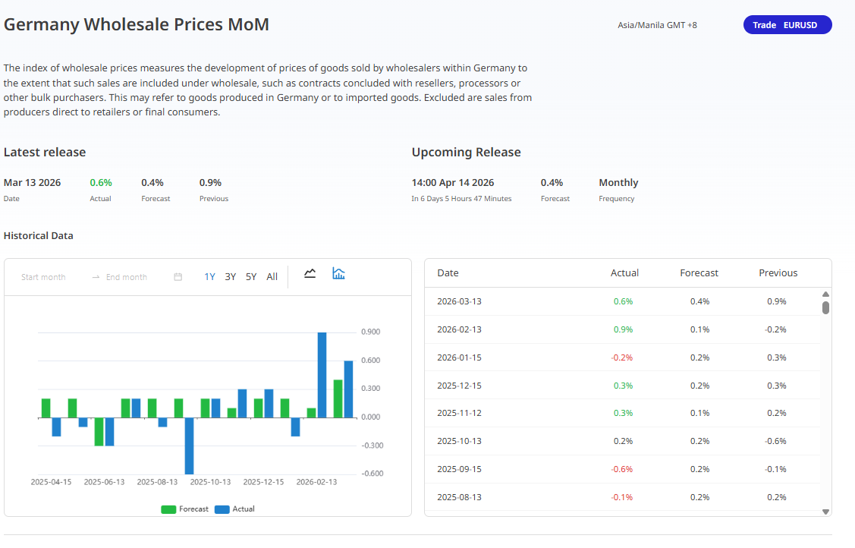Click the Date column header
The width and height of the screenshot is (855, 548).
(448, 273)
